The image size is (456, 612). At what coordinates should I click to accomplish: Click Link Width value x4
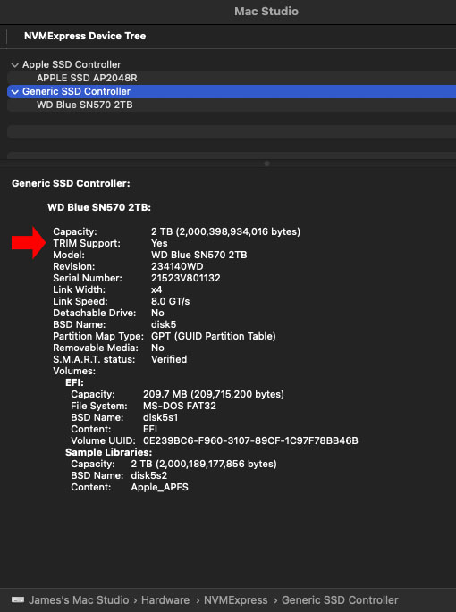point(156,290)
